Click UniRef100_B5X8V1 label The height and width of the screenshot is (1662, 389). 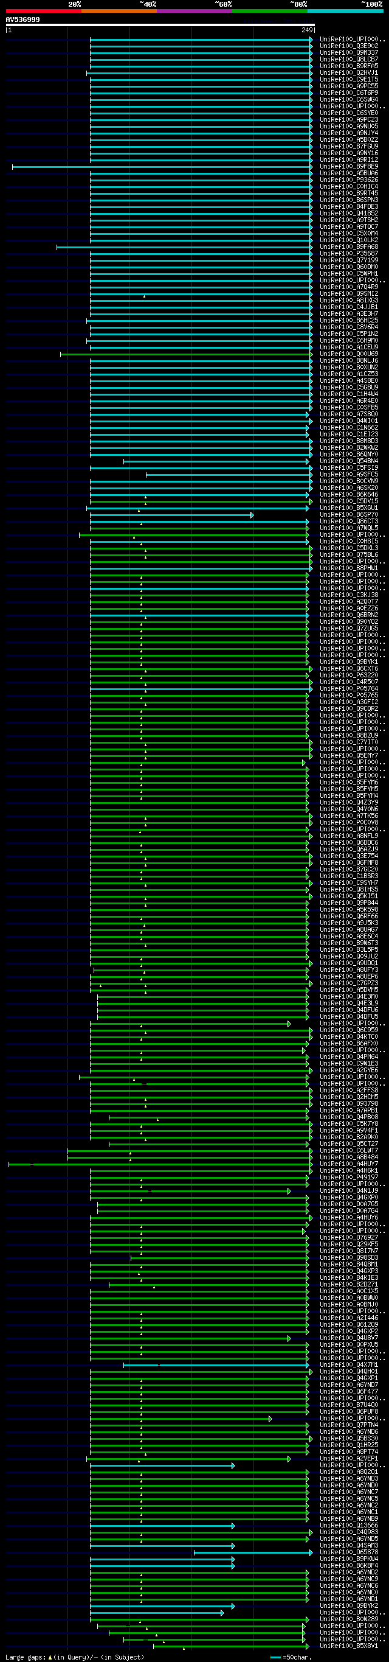(x=349, y=1647)
